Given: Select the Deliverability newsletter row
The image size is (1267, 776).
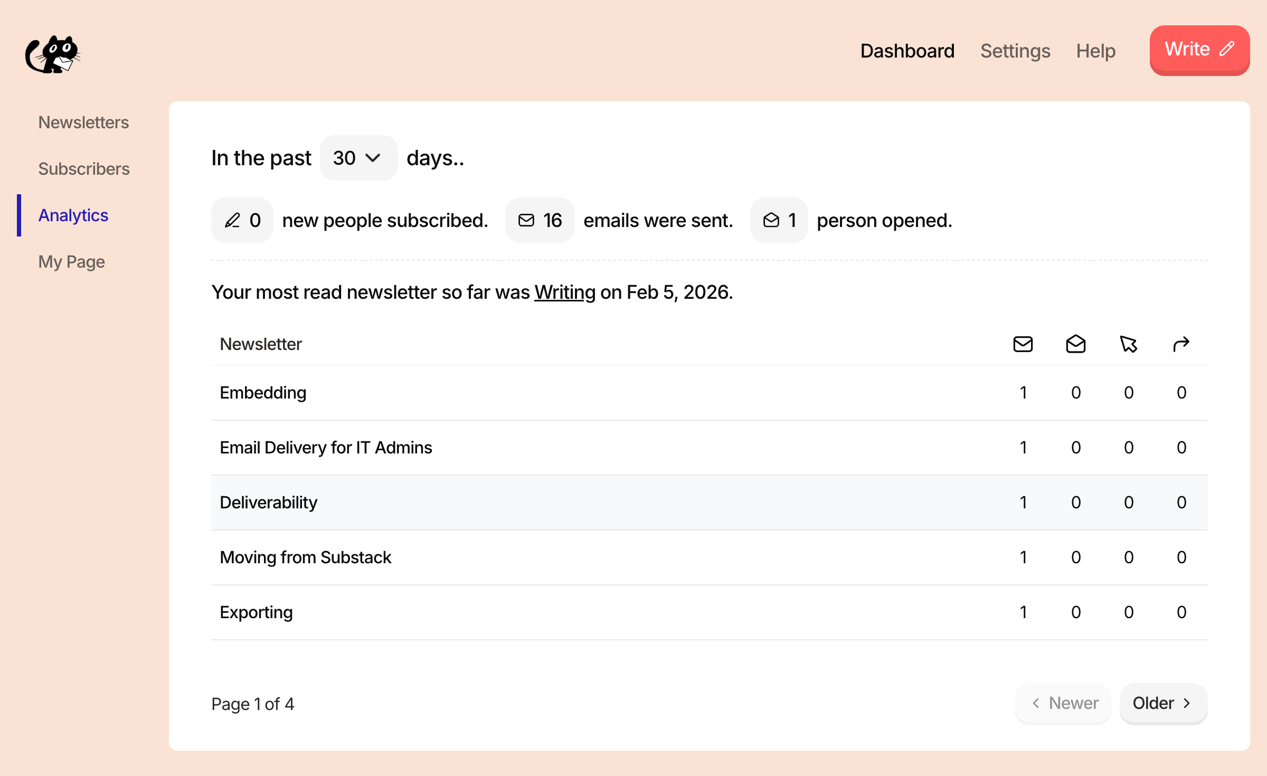Looking at the screenshot, I should pyautogui.click(x=268, y=503).
